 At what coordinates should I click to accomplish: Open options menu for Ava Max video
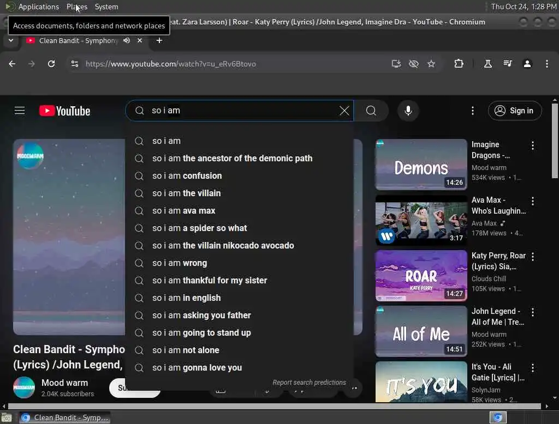pos(533,201)
